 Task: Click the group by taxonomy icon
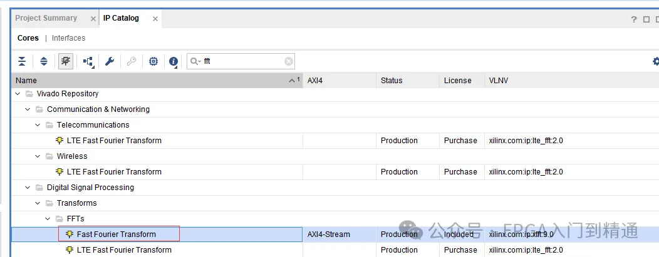[x=88, y=62]
